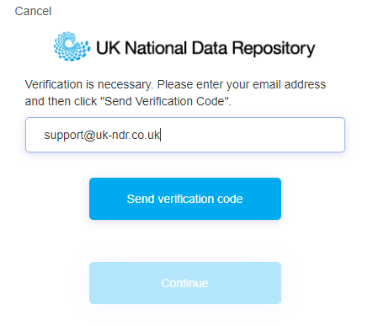Click the typed support@uk-ndr.co.uk email text
This screenshot has width=373, height=326.
click(102, 136)
